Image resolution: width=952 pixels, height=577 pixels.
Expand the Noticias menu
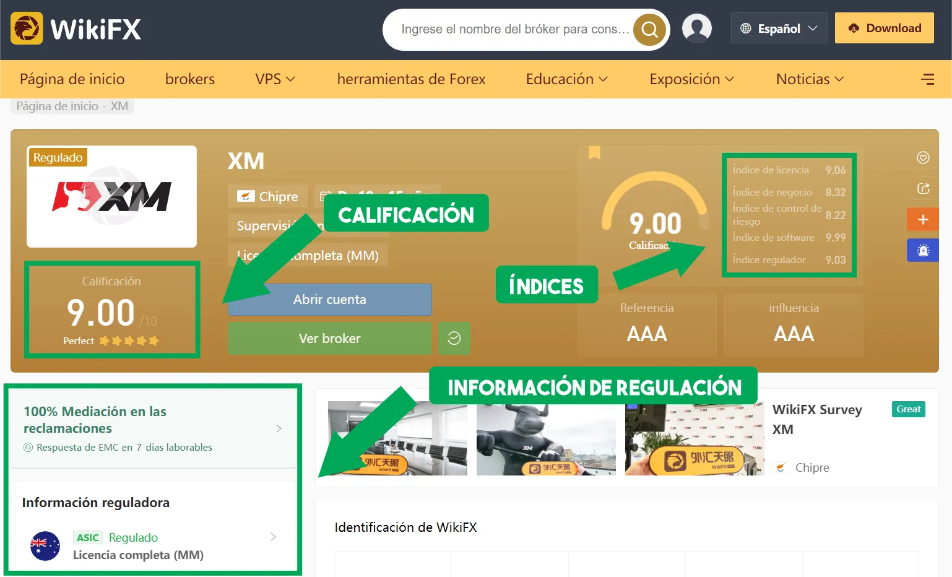pyautogui.click(x=810, y=79)
